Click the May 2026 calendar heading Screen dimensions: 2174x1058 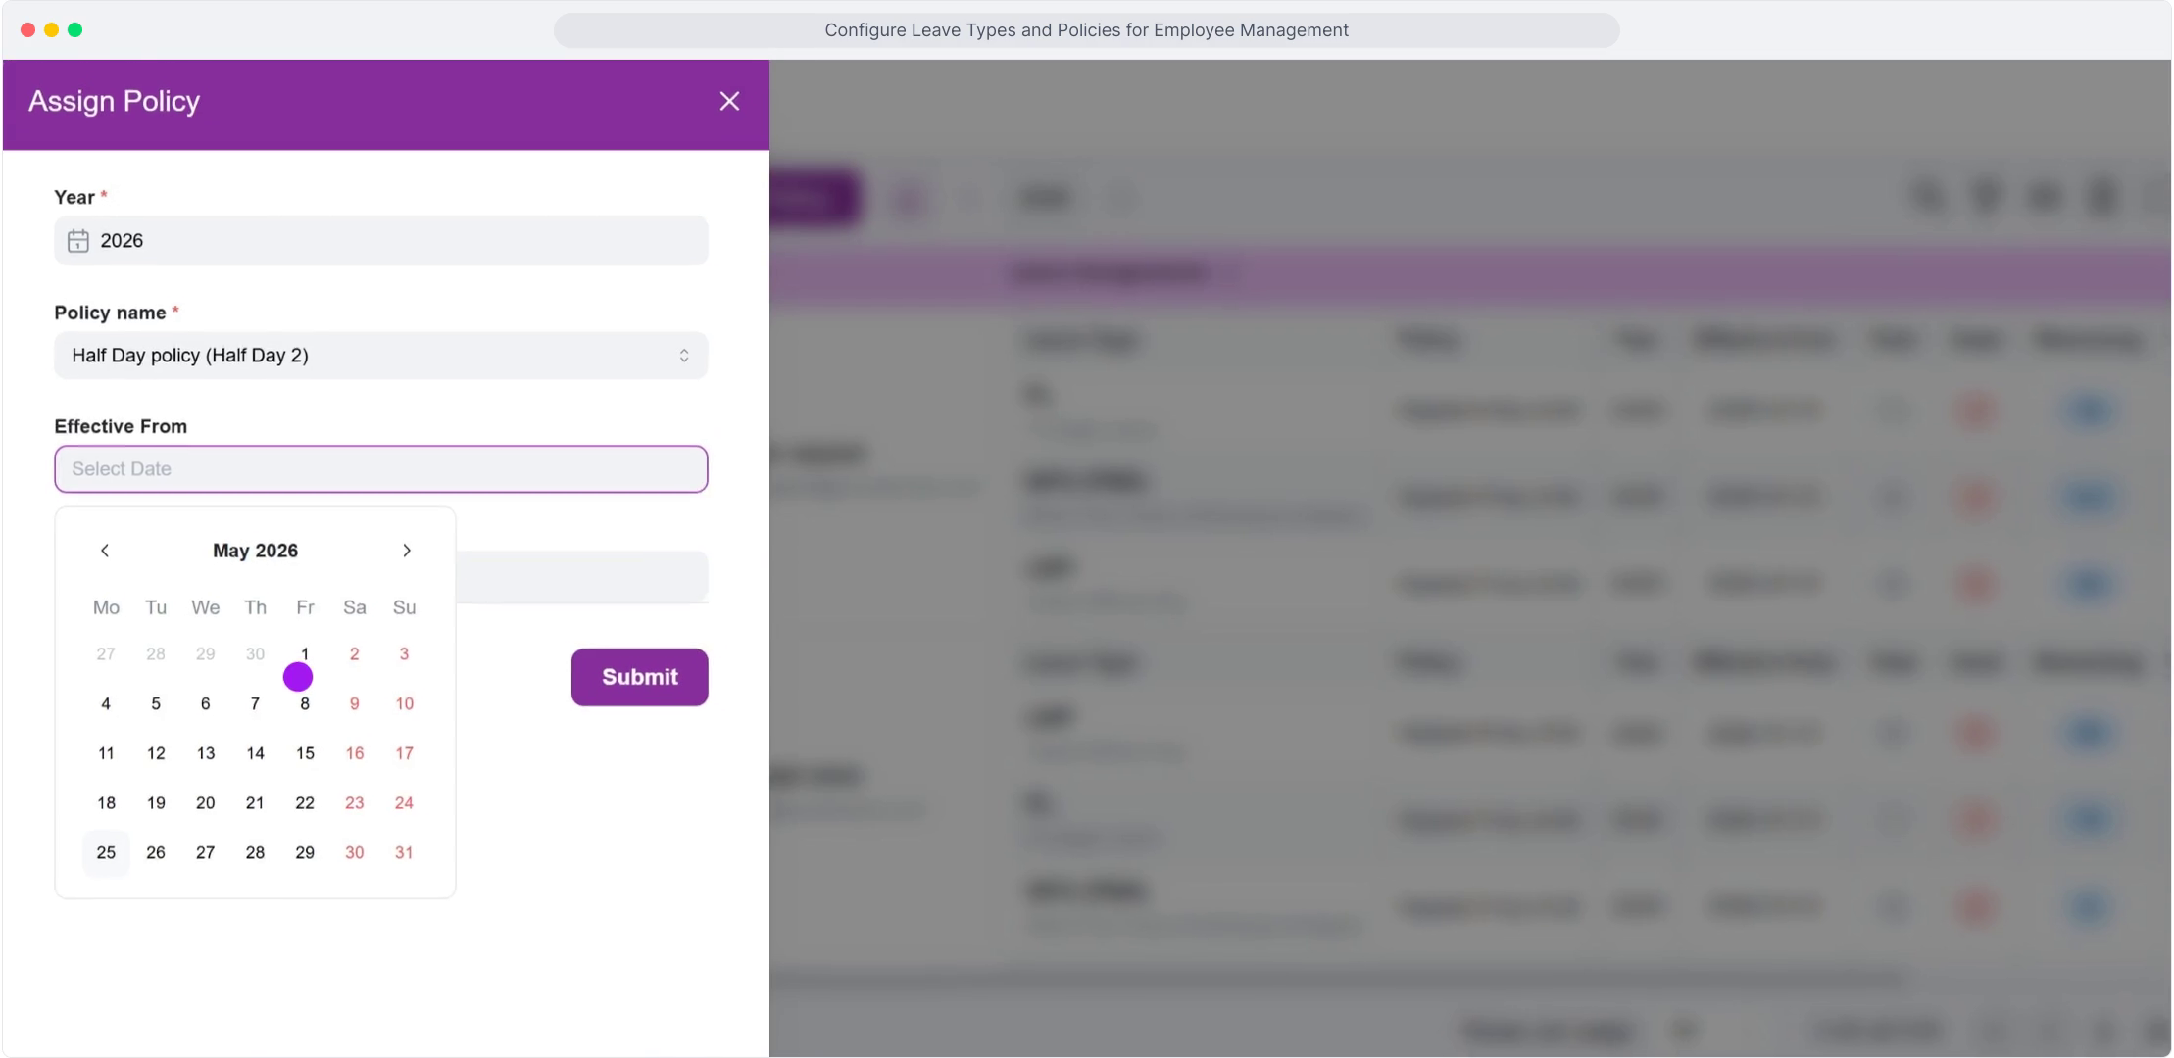(255, 551)
